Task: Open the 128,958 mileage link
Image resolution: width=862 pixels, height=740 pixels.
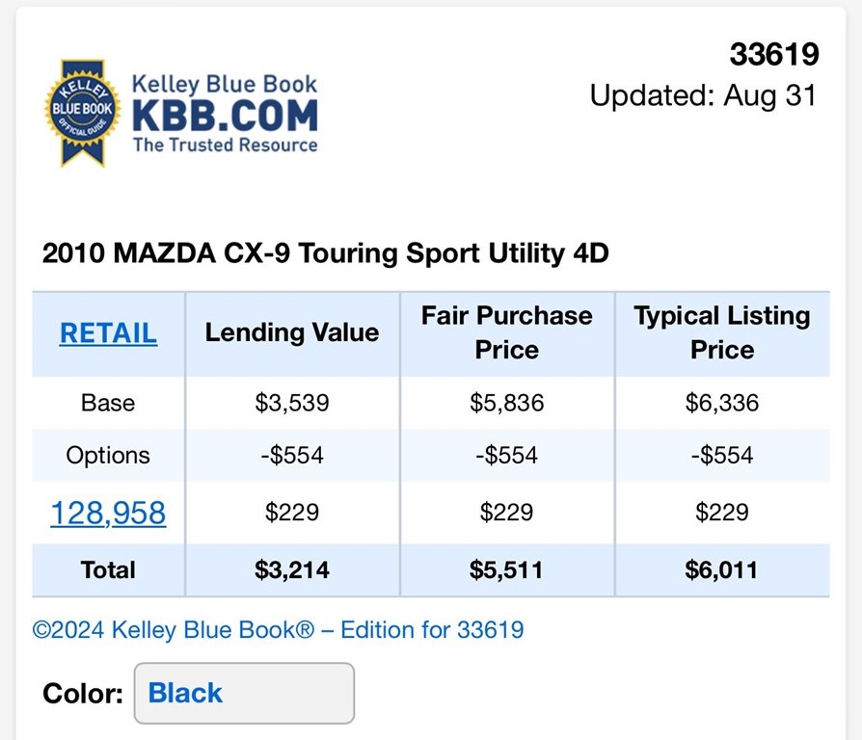Action: (x=108, y=513)
